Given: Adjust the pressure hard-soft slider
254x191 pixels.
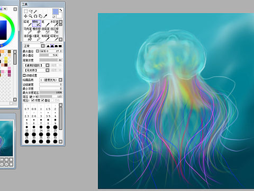Looking at the screenshot, I should point(51,97).
